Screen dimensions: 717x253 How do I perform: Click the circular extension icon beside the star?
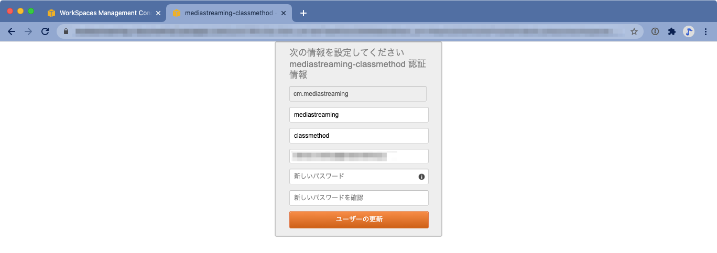coord(655,31)
